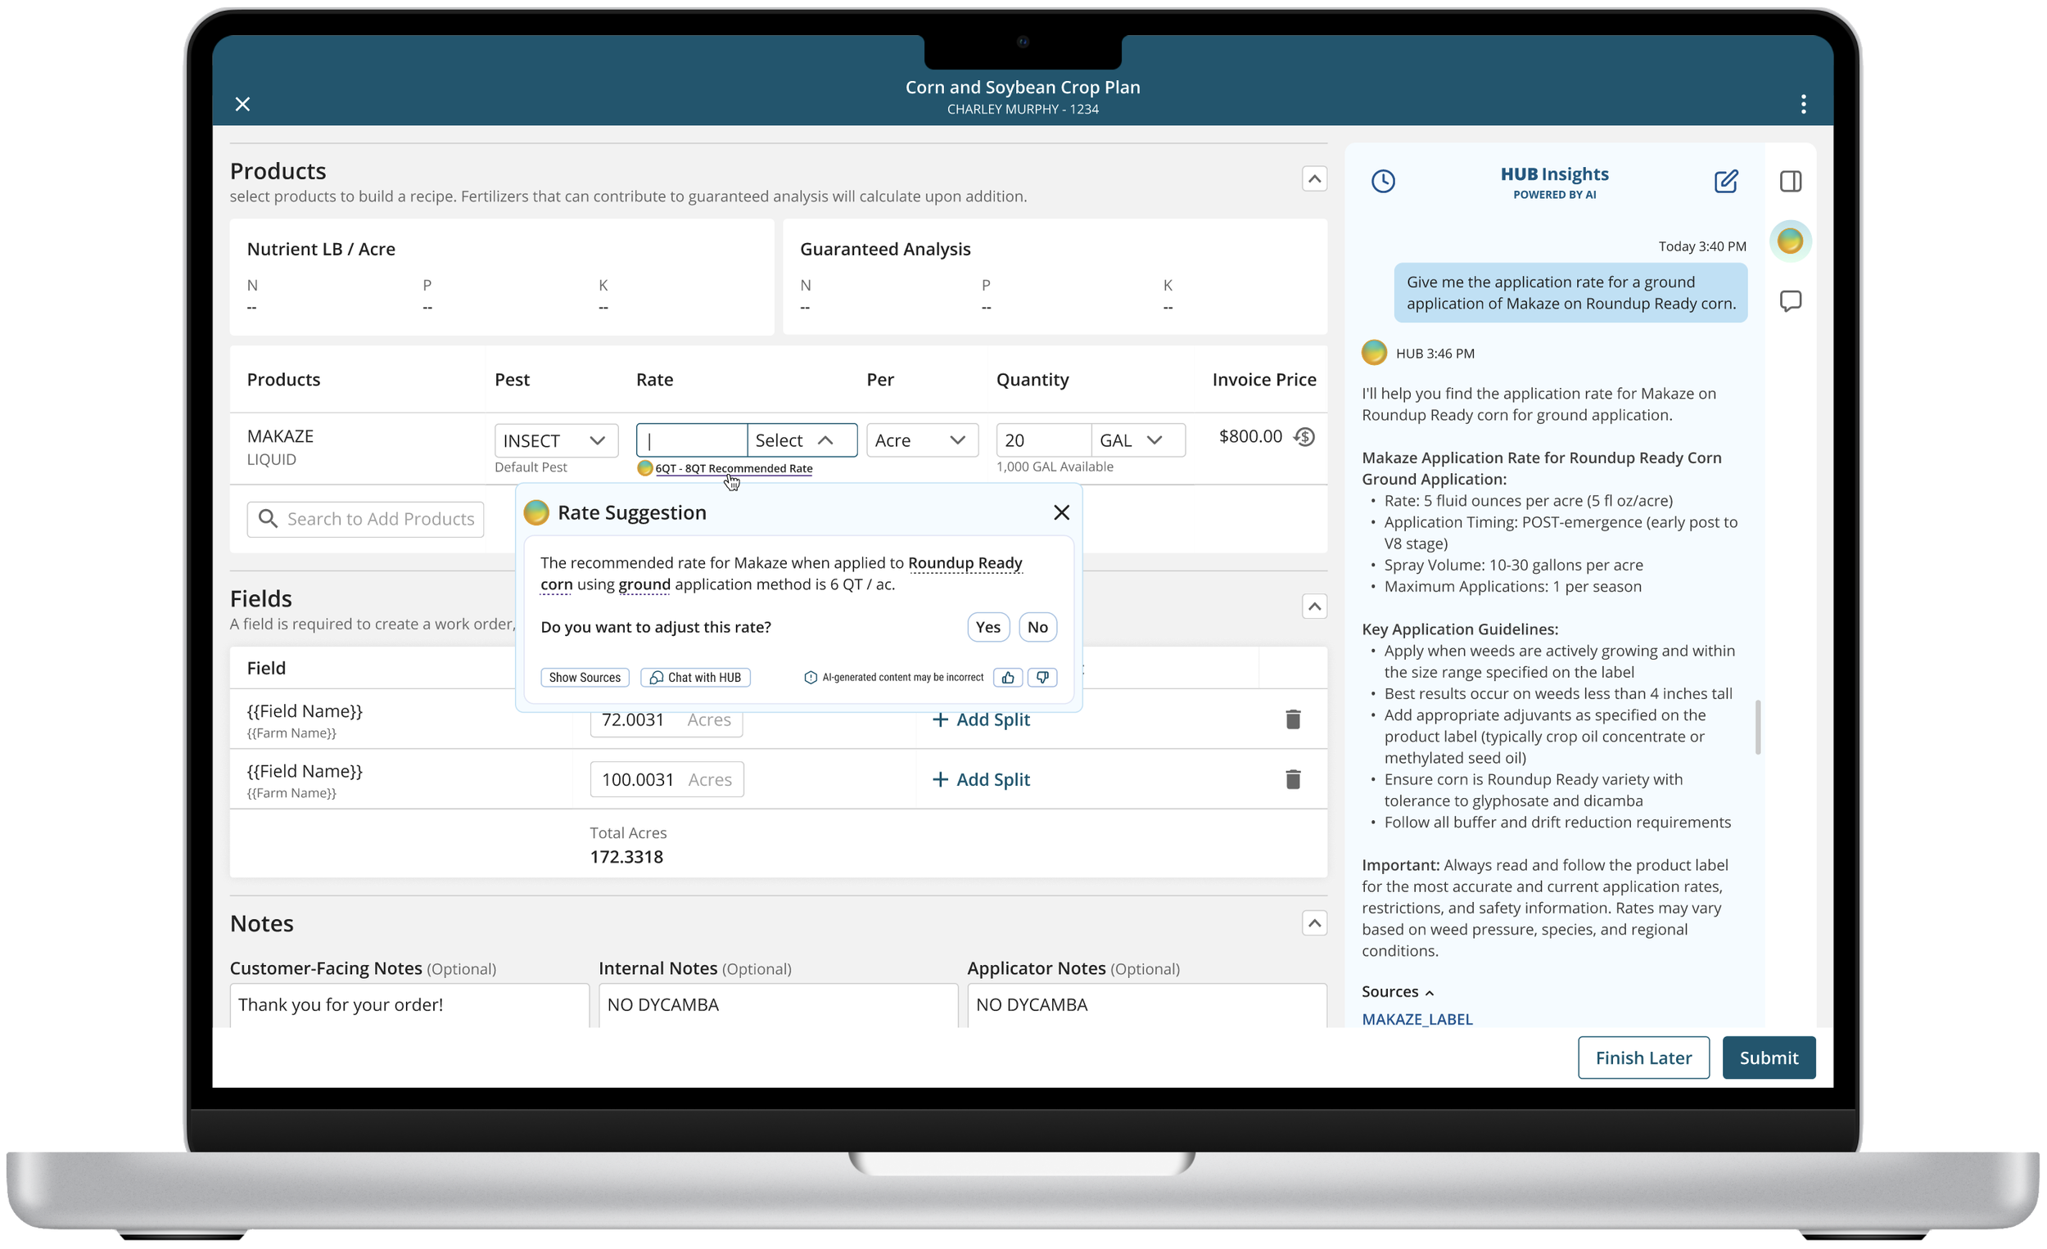
Task: Close the Rate Suggestion popup
Action: [1061, 512]
